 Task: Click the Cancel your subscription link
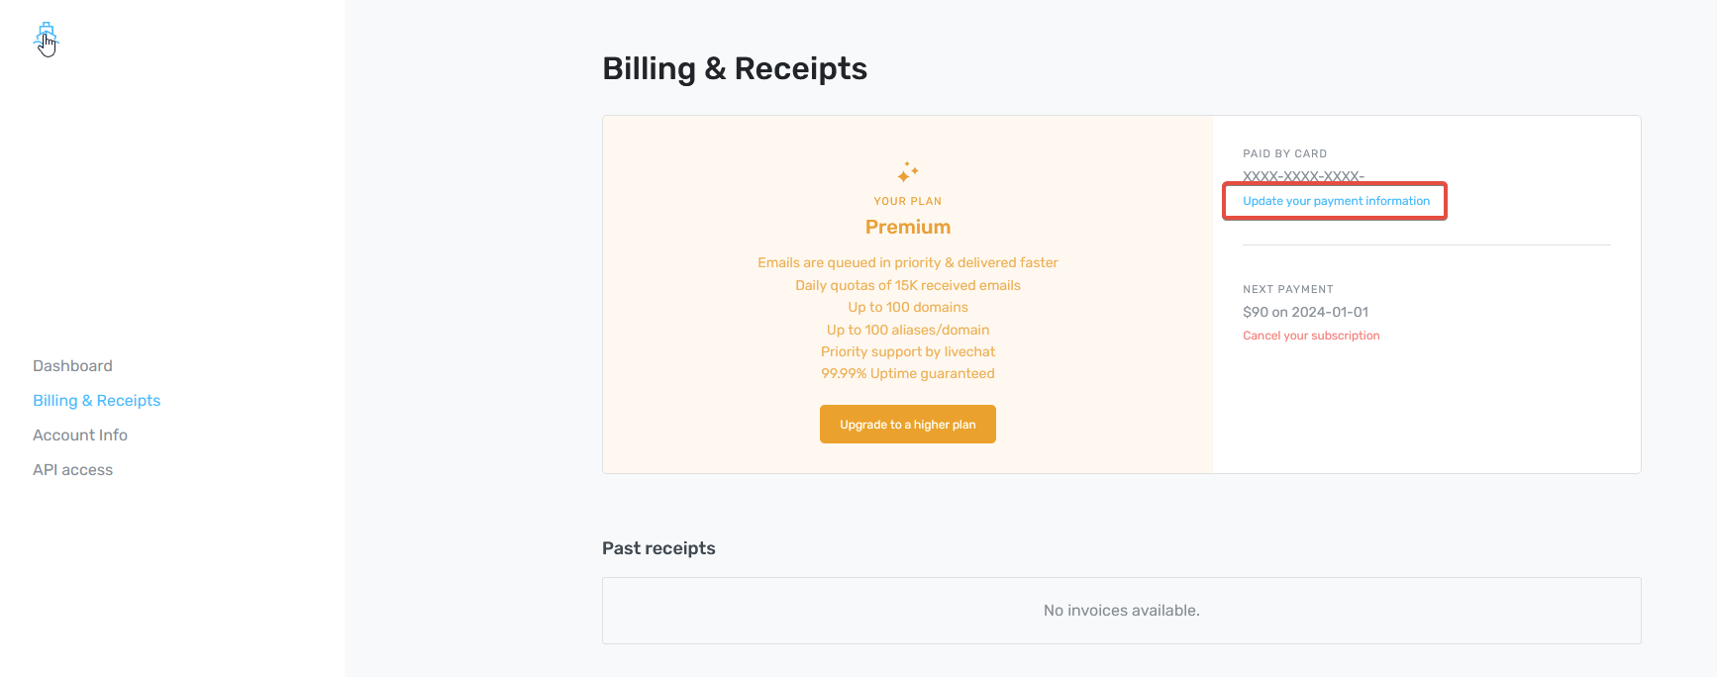click(1311, 336)
